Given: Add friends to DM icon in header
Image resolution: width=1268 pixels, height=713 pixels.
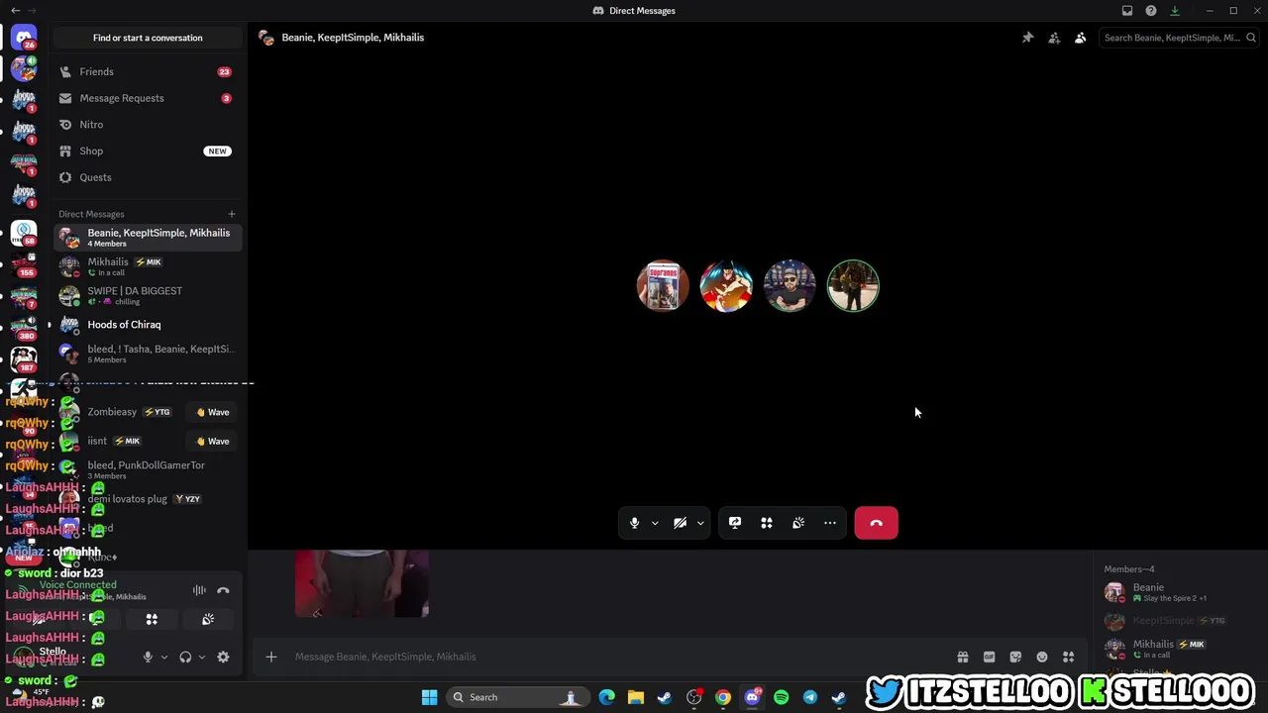Looking at the screenshot, I should point(1054,38).
